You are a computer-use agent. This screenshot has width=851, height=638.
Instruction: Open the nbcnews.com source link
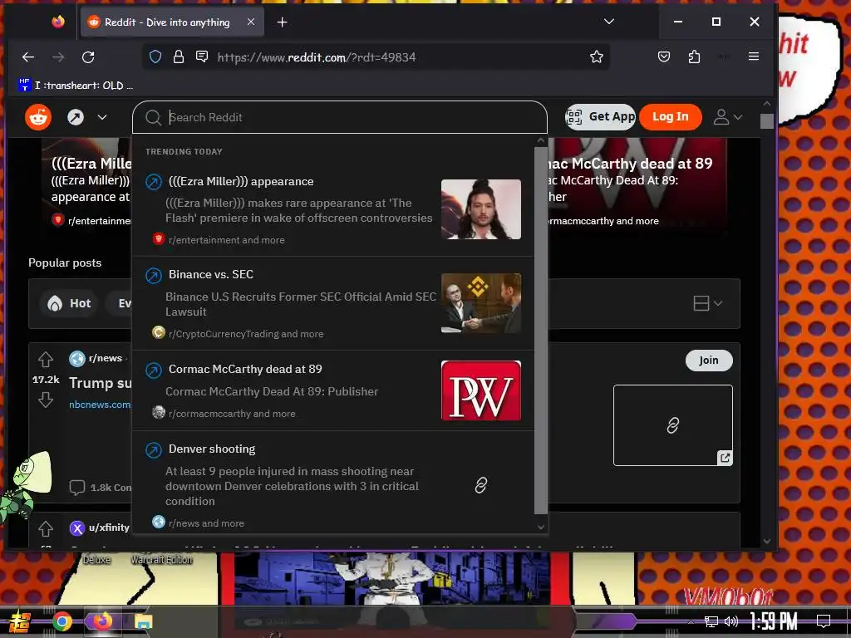click(100, 405)
